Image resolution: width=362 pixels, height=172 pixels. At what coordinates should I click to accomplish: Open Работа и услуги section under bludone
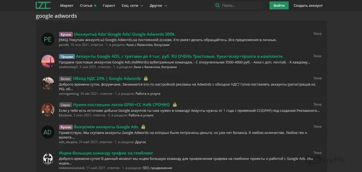click(x=141, y=115)
